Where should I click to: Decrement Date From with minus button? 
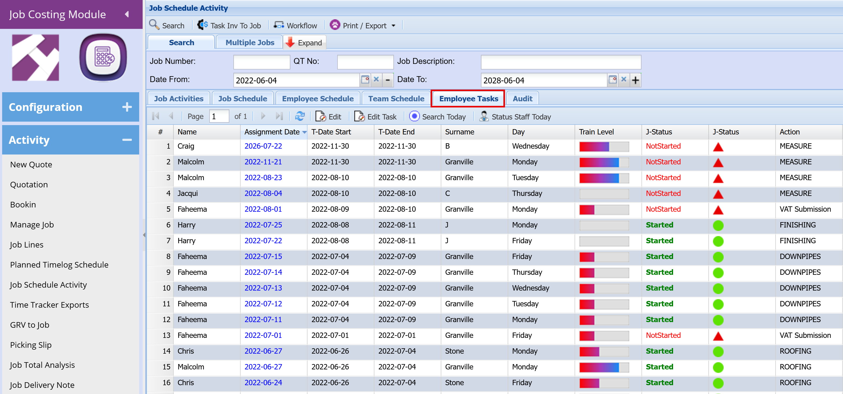click(388, 80)
